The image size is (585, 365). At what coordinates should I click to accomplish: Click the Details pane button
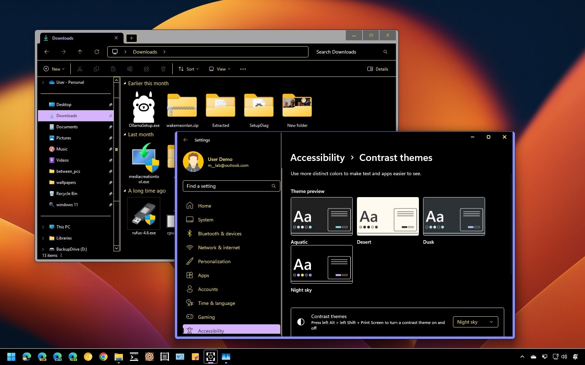pyautogui.click(x=377, y=69)
